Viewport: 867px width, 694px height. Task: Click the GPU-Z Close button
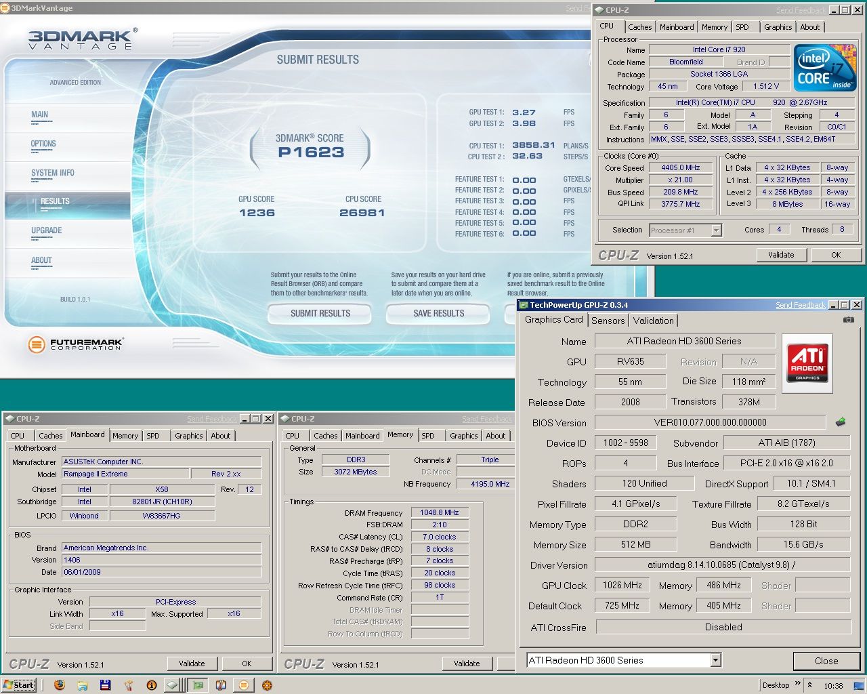(x=826, y=661)
